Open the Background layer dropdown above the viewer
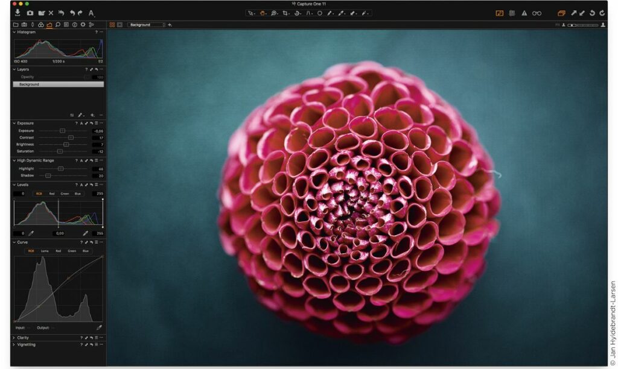This screenshot has width=618, height=369. click(x=146, y=25)
